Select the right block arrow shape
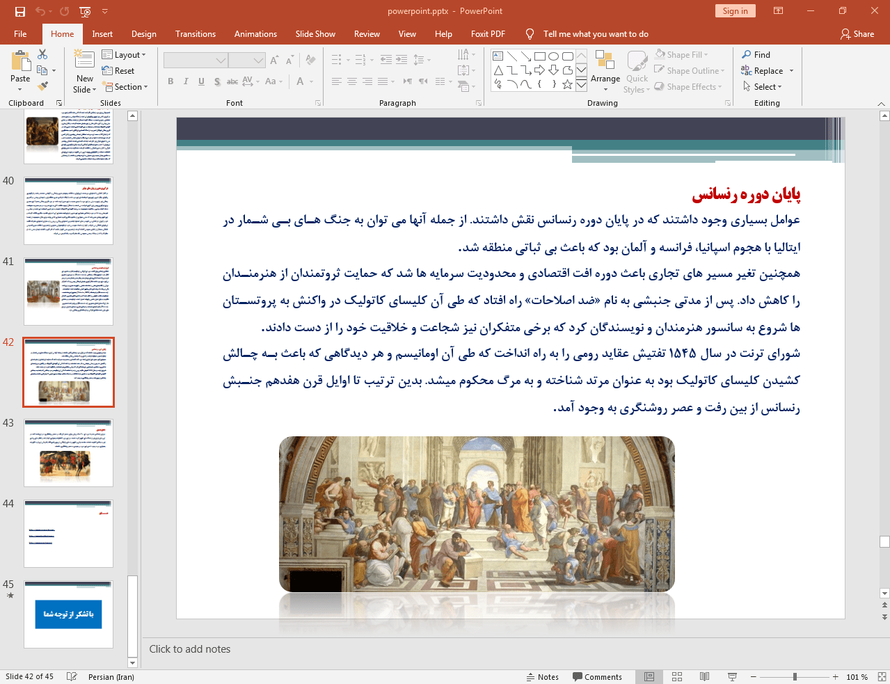The image size is (890, 684). (540, 70)
